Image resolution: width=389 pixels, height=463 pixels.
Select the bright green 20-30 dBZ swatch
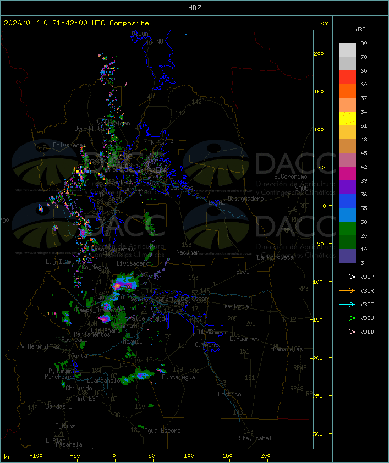[347, 229]
